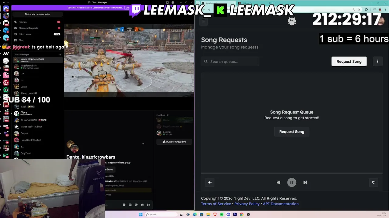Open the Ticket Tool direct message

coord(37,127)
